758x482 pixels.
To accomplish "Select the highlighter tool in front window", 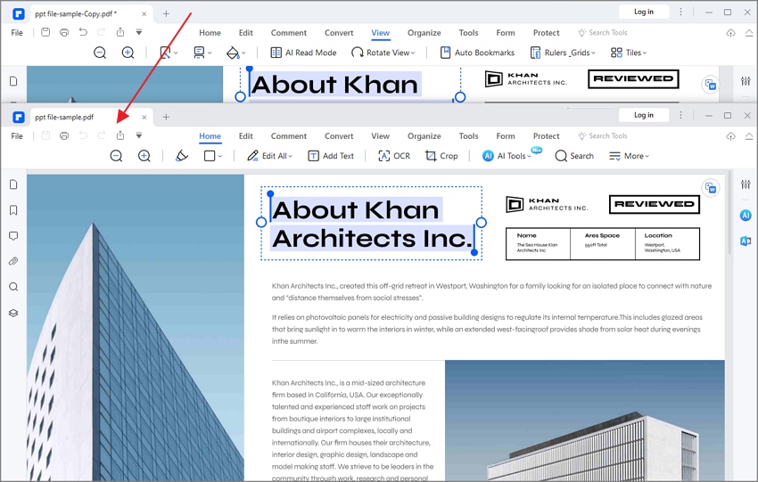I will [182, 156].
